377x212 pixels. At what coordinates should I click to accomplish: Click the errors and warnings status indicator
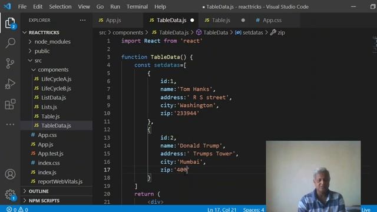click(17, 210)
